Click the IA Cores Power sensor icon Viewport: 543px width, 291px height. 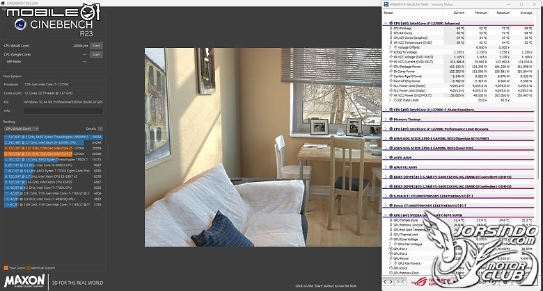[x=391, y=72]
